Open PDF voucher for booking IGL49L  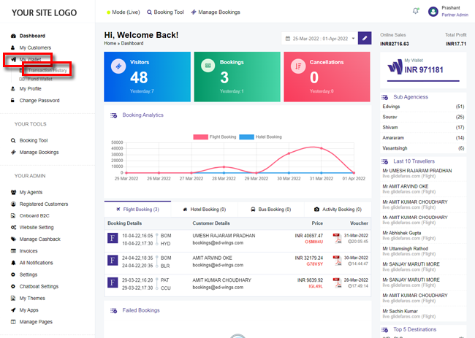(x=337, y=282)
